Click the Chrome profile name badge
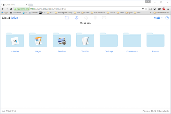The height and width of the screenshot is (114, 171). pyautogui.click(x=148, y=2)
